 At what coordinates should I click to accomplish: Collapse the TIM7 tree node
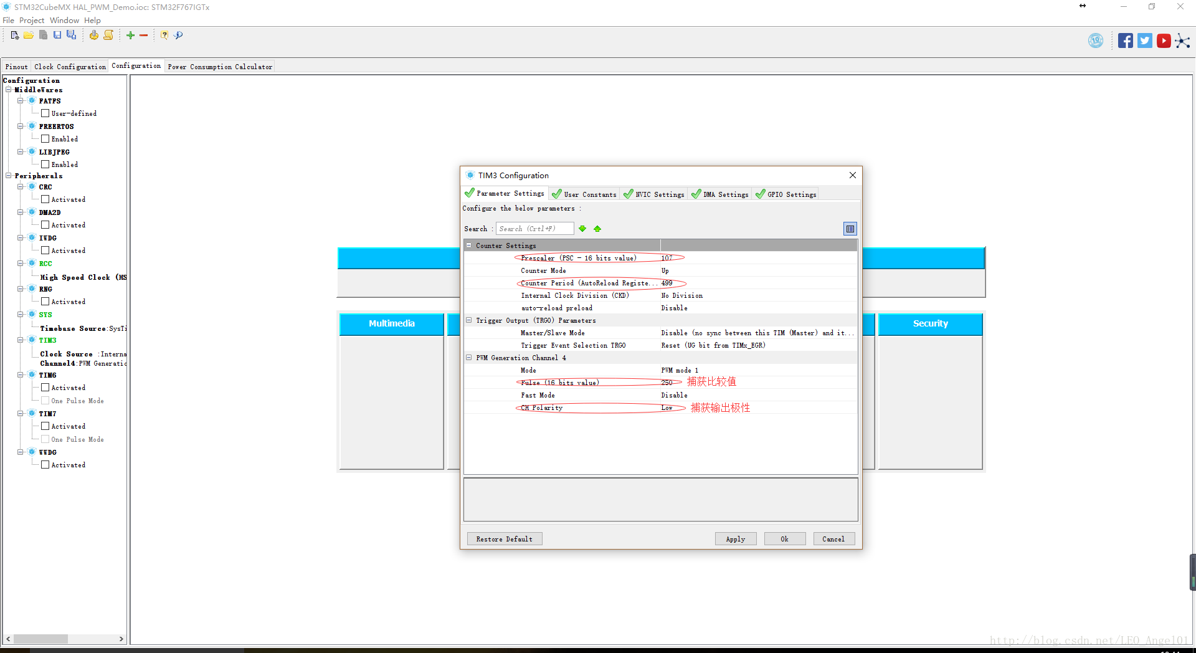[21, 414]
